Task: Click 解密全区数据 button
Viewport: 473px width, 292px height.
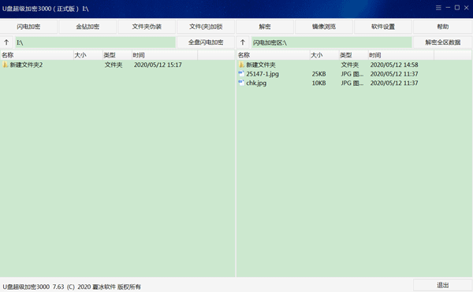Action: tap(443, 43)
